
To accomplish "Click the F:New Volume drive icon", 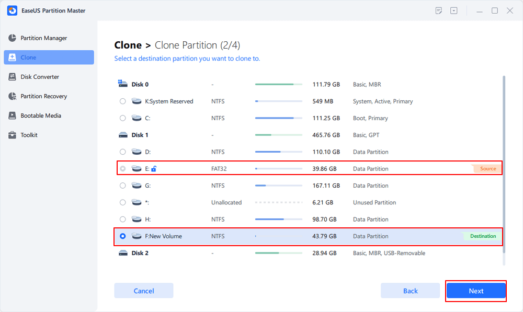I will (x=137, y=236).
